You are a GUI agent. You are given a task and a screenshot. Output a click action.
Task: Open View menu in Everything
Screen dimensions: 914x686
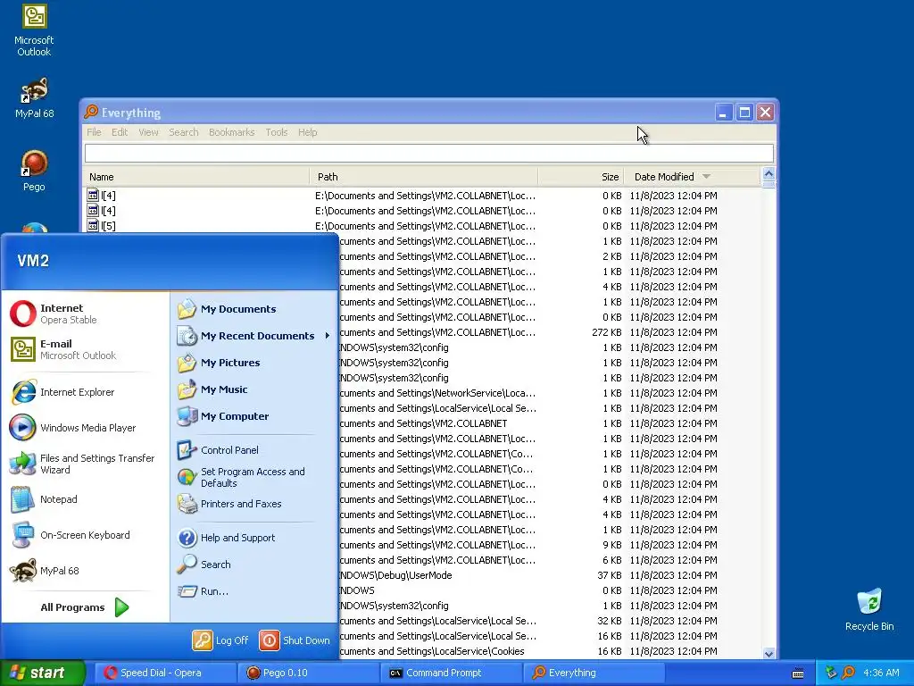point(149,132)
